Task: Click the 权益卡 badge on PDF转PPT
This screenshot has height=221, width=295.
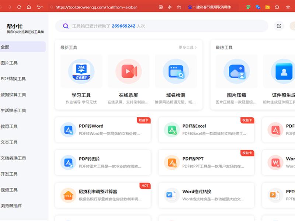Action: point(247,153)
